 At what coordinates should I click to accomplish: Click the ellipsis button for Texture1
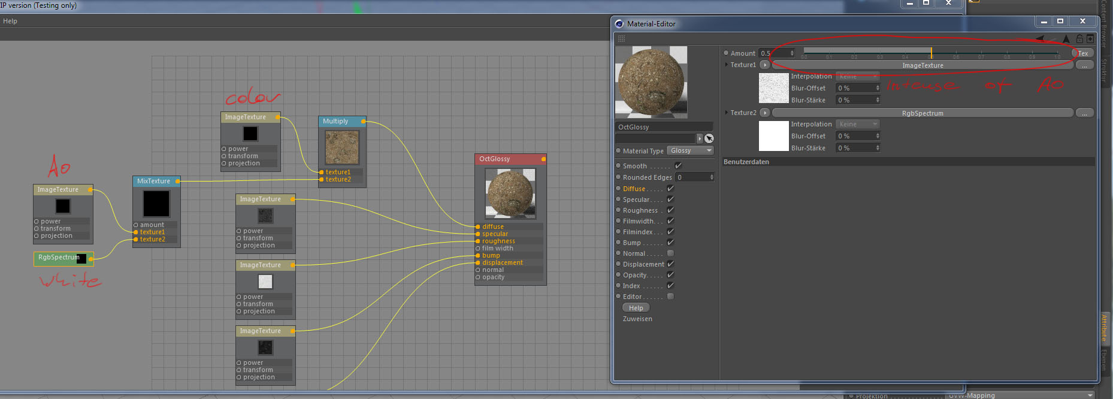point(1085,65)
